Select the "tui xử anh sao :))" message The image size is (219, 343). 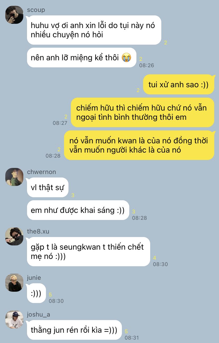click(x=179, y=85)
